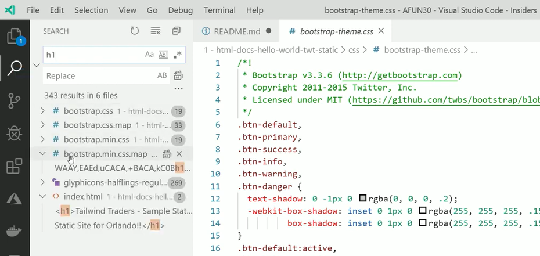Open the Azure view icon
540x256 pixels.
coord(15,198)
